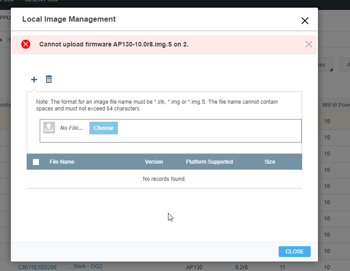This screenshot has width=350, height=271.
Task: Click the trash icon to delete images
Action: pyautogui.click(x=49, y=80)
